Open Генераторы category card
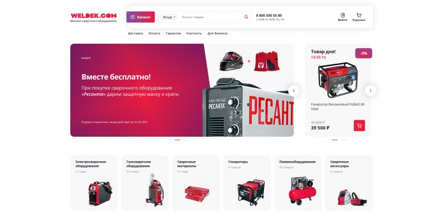 [x=247, y=183]
